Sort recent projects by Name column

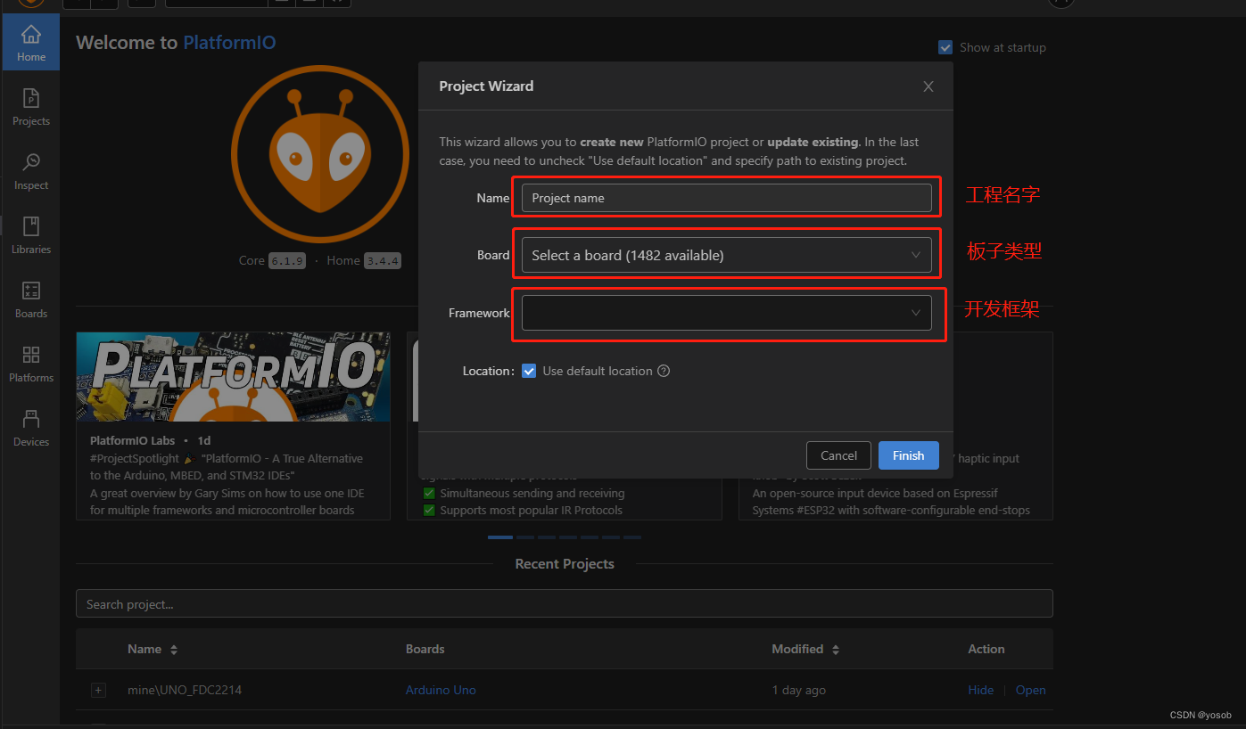pyautogui.click(x=153, y=649)
